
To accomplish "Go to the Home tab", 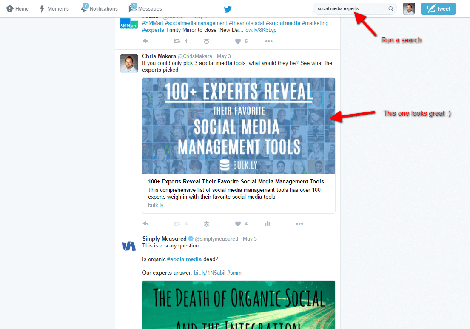I will coord(17,8).
